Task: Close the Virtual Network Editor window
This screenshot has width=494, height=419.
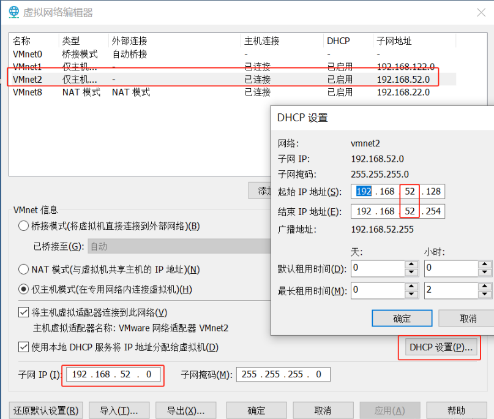Action: 481,12
